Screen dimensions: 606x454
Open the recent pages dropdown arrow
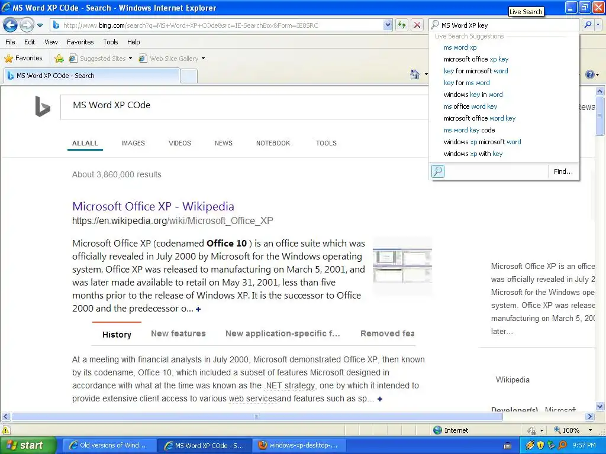pyautogui.click(x=40, y=25)
